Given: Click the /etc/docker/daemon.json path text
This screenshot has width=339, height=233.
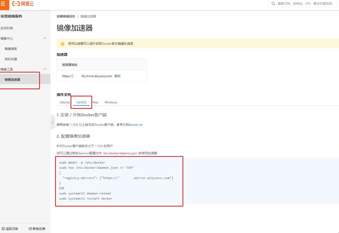Looking at the screenshot, I should tap(120, 153).
